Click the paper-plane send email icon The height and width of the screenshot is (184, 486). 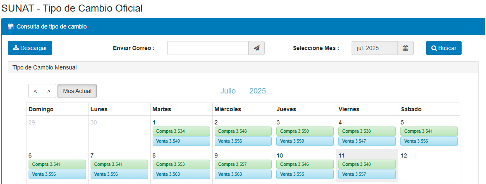(256, 48)
